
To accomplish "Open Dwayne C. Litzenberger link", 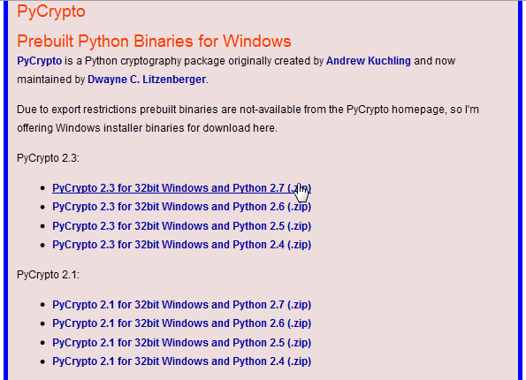I will (147, 80).
